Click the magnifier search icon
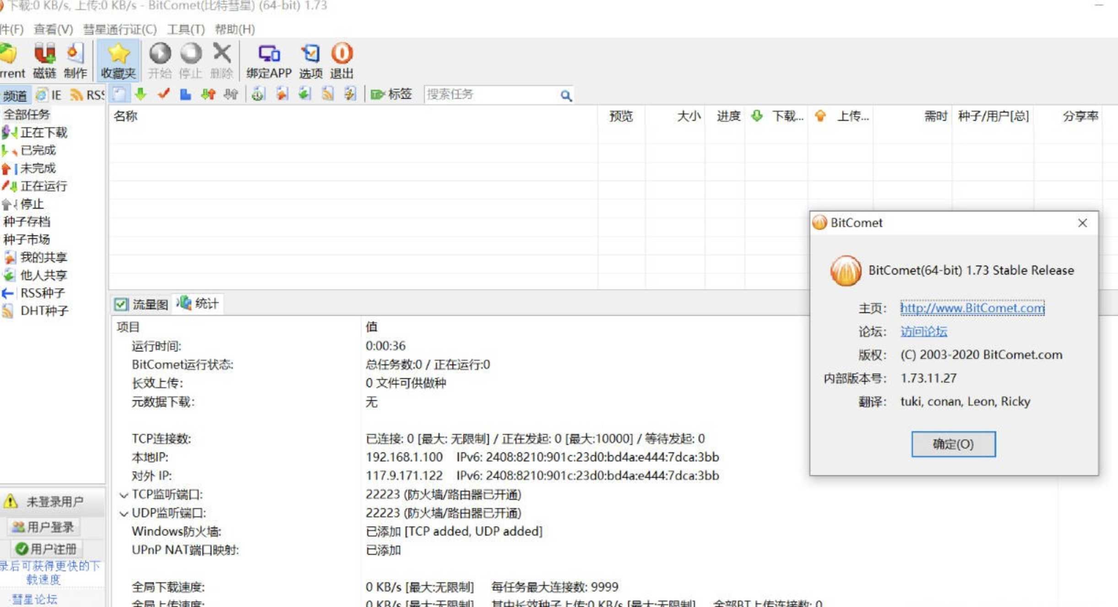The height and width of the screenshot is (607, 1118). point(566,95)
